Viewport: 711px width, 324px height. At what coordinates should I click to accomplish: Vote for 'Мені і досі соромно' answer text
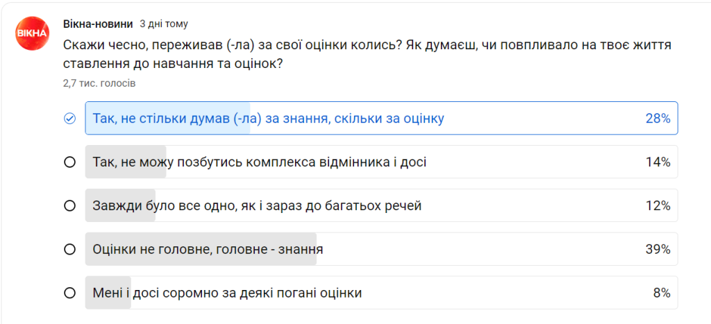(x=227, y=293)
